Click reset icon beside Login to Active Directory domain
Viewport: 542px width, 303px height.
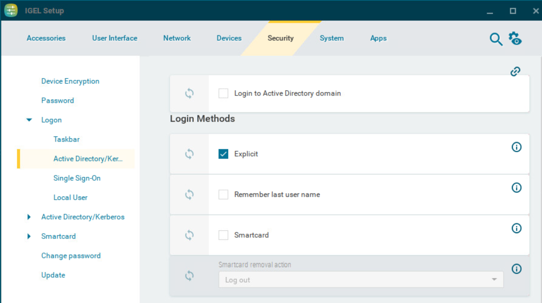[189, 94]
